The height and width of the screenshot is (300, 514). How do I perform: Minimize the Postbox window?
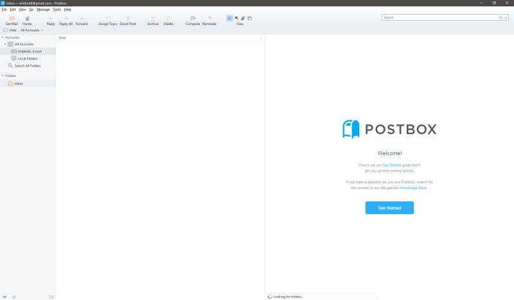pyautogui.click(x=481, y=3)
